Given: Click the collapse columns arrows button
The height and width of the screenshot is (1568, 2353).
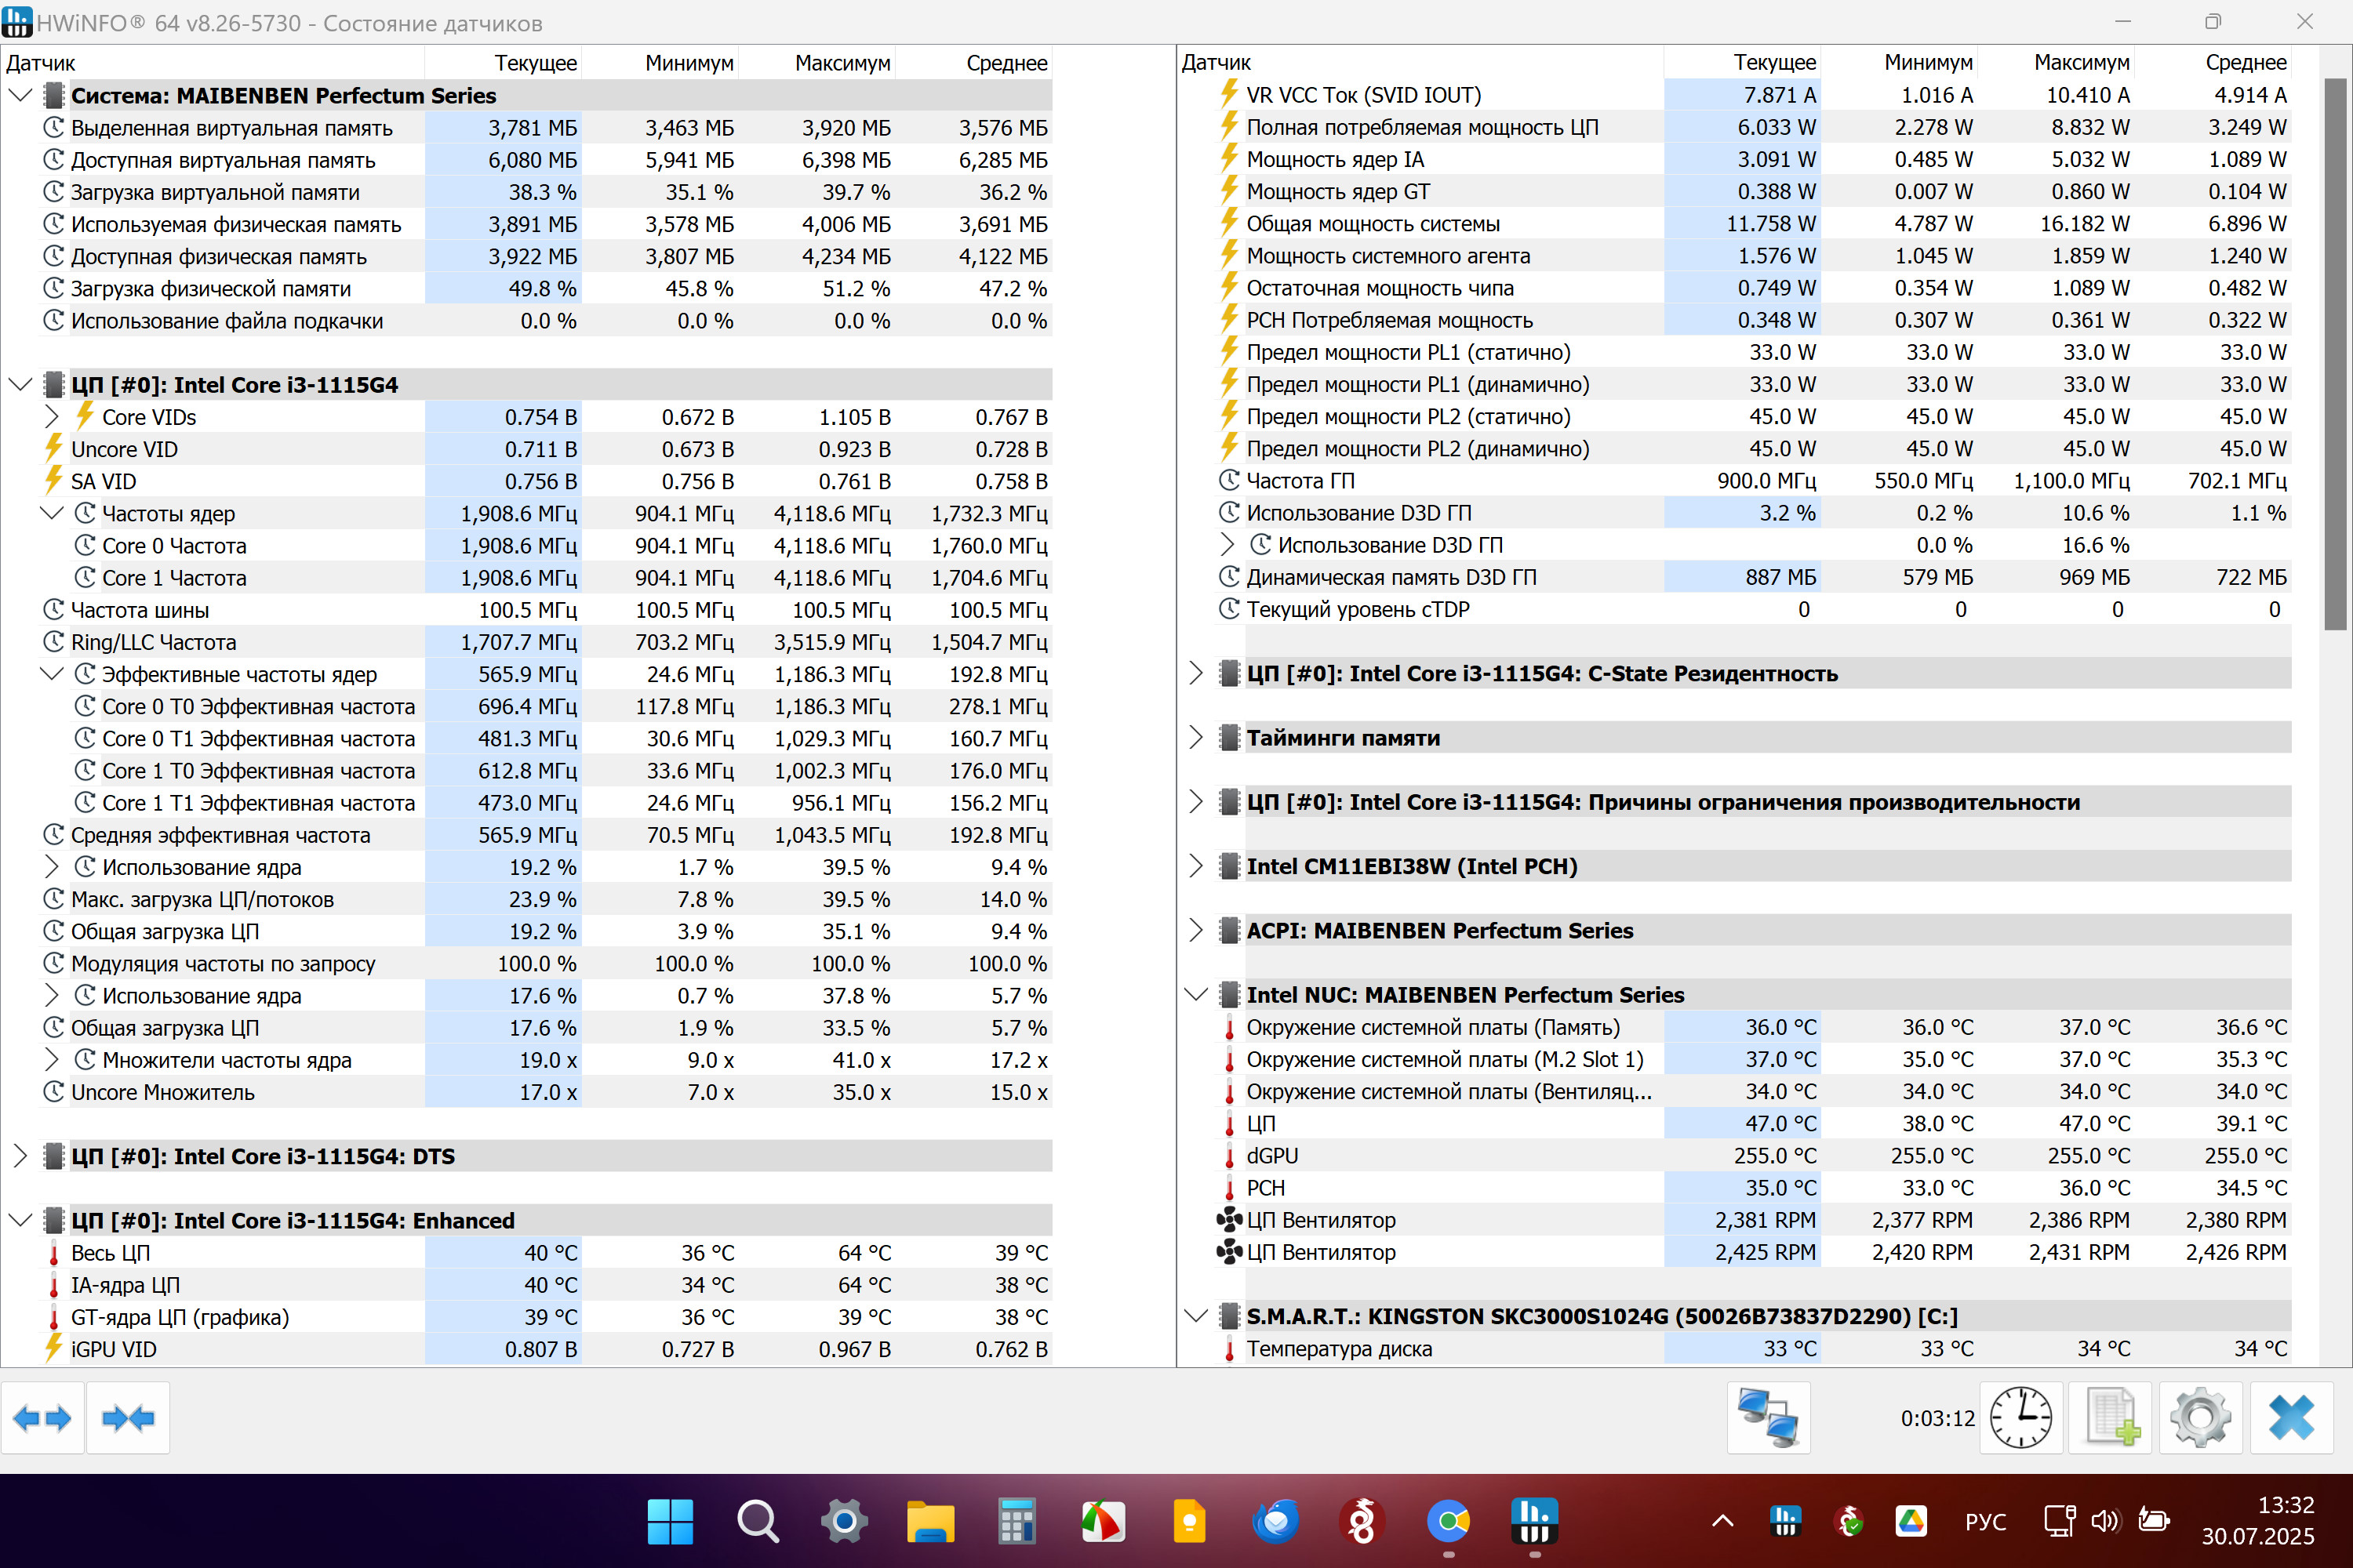Looking at the screenshot, I should pyautogui.click(x=128, y=1418).
